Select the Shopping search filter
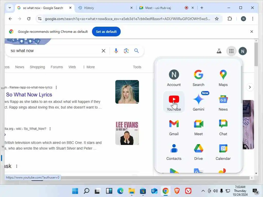Screen dimensions: 263x197 pyautogui.click(x=37, y=67)
